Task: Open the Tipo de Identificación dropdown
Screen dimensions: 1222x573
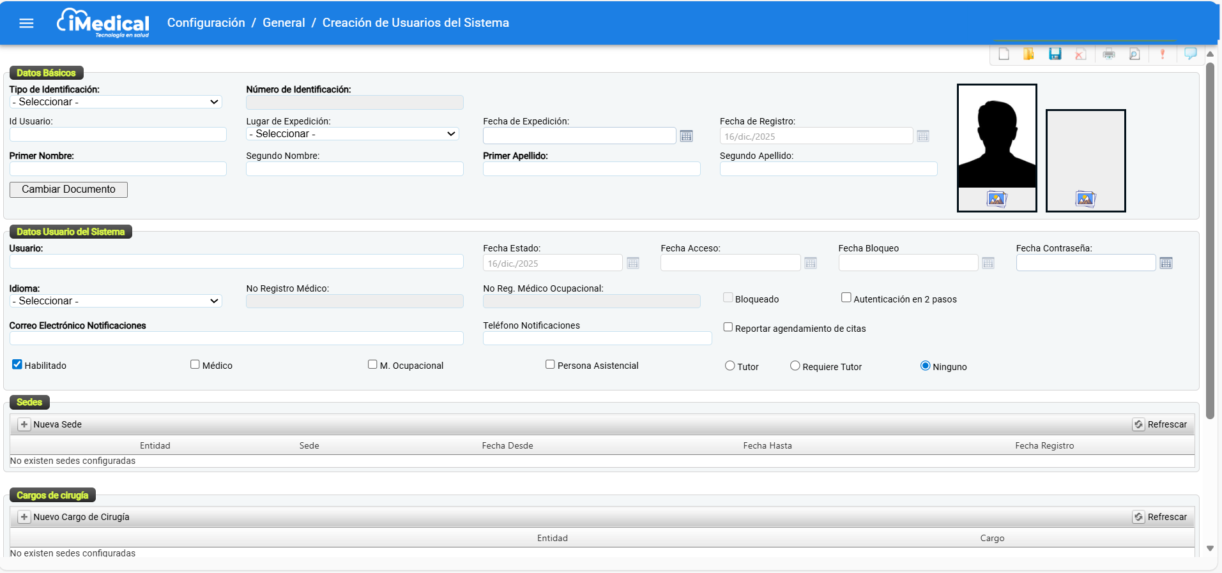Action: point(116,102)
